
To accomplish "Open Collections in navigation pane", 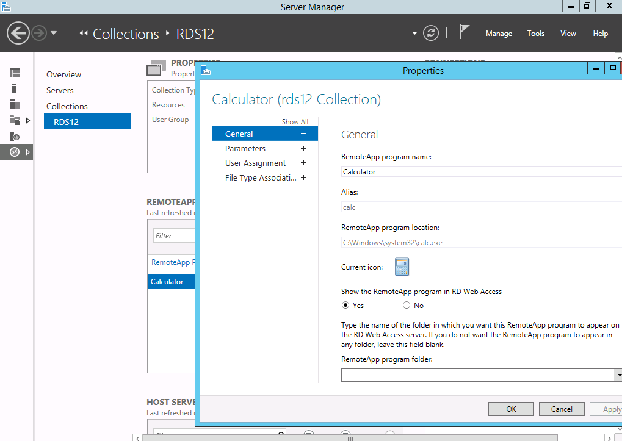I will 67,106.
